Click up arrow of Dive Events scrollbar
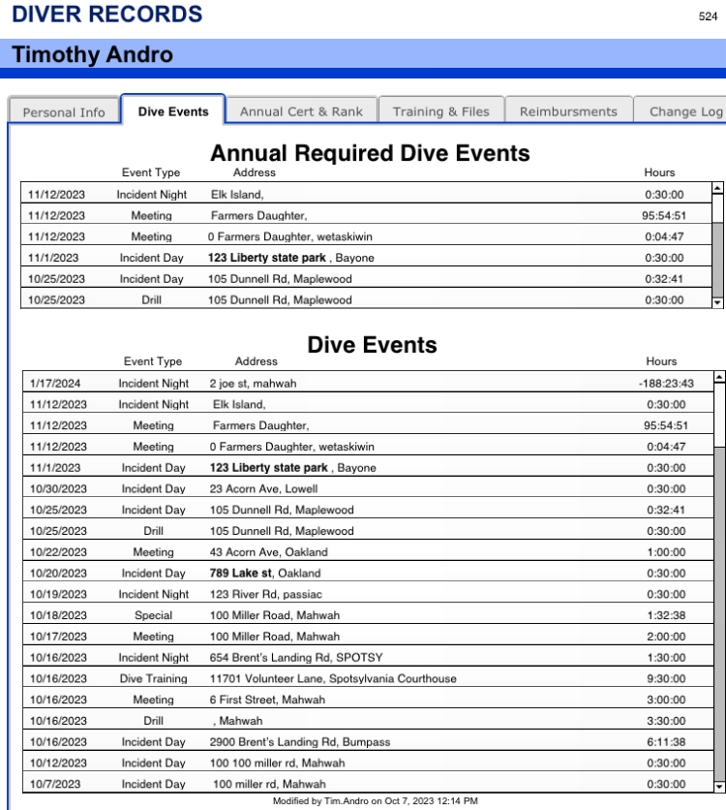 click(719, 377)
